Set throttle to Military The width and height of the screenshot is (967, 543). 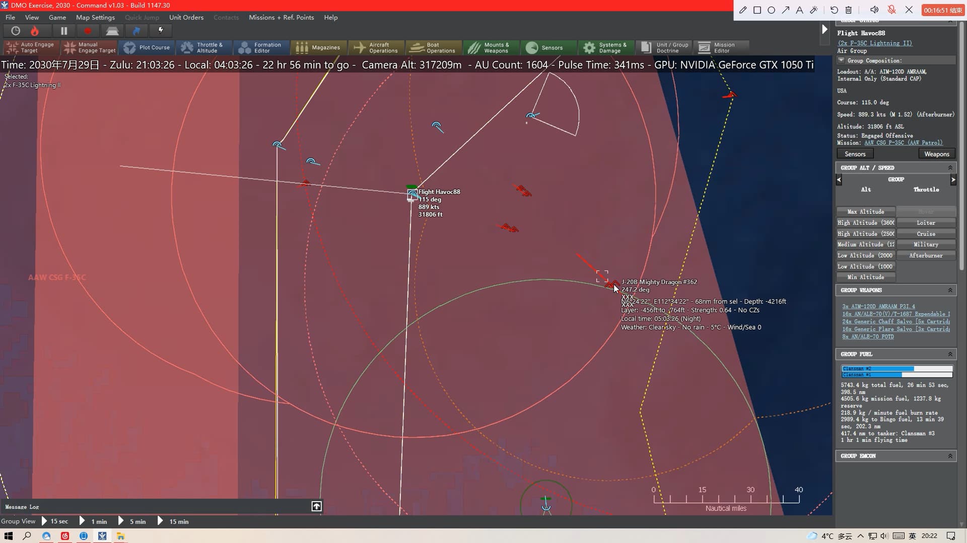[x=926, y=244]
